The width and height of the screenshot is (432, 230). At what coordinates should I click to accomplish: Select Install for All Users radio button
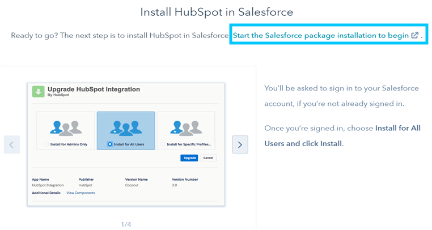pos(109,144)
